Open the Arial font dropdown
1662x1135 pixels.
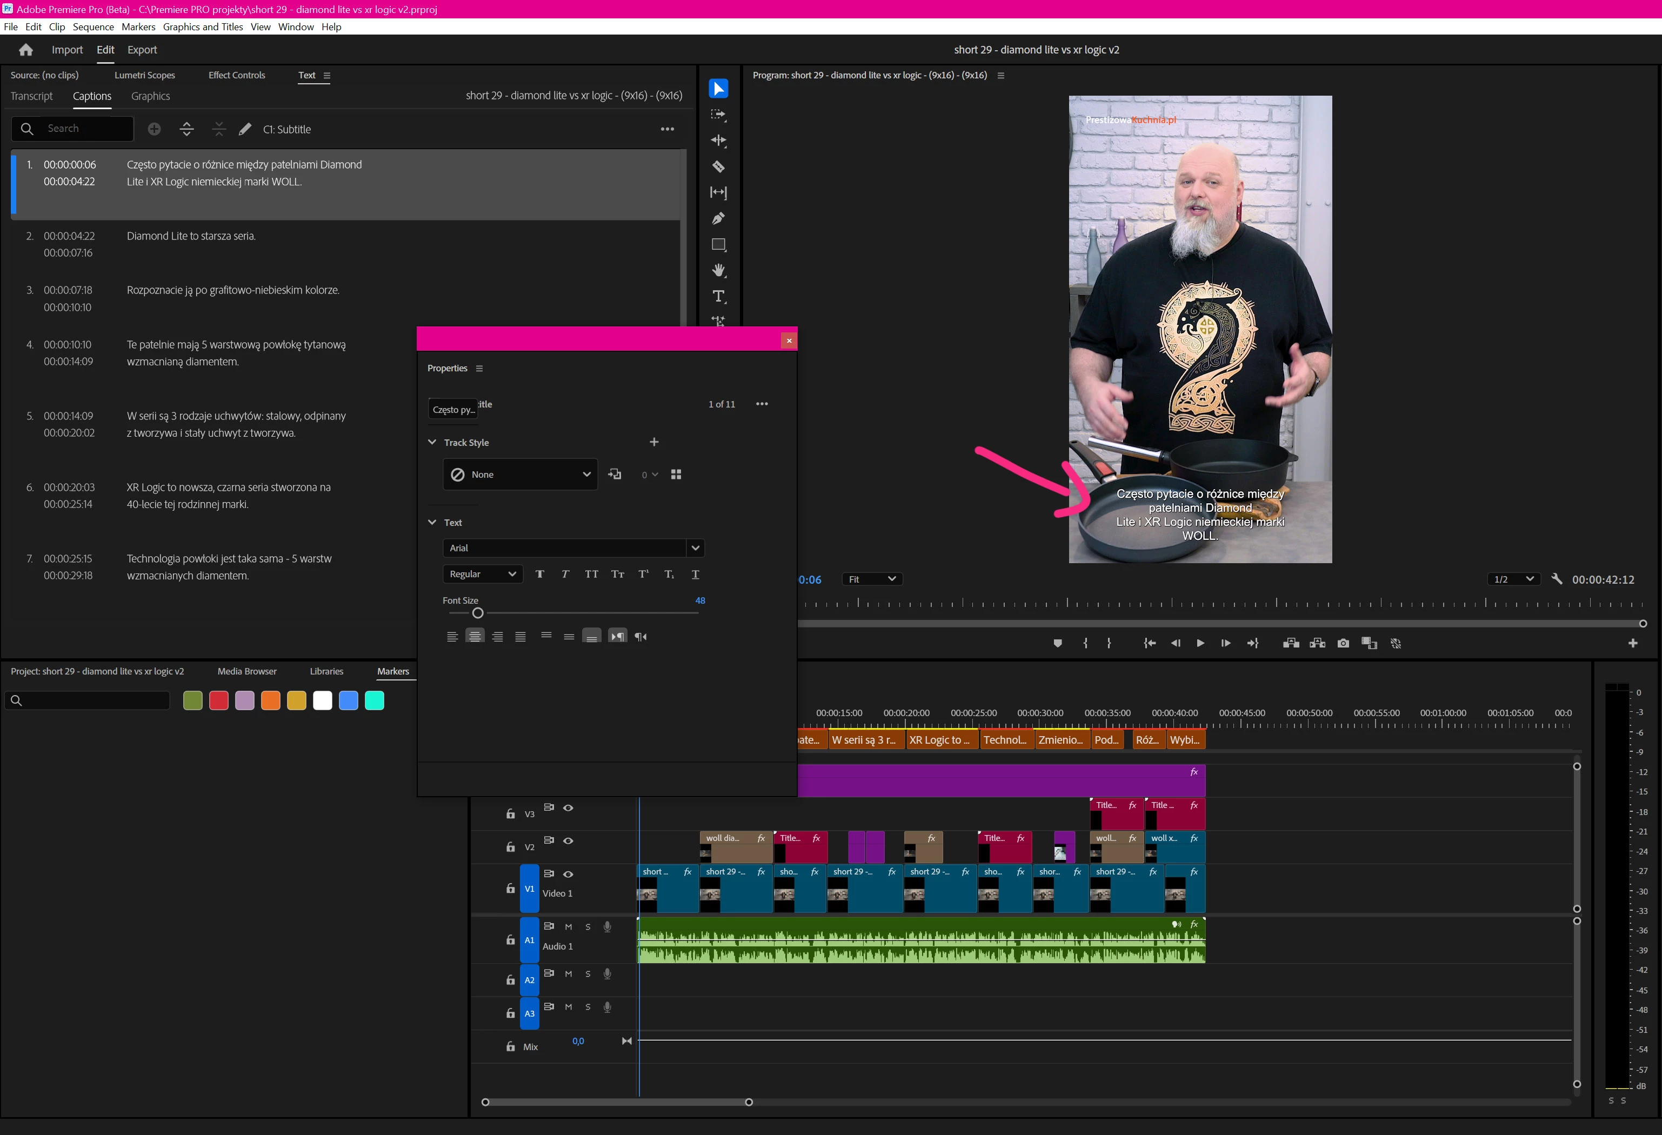[695, 548]
